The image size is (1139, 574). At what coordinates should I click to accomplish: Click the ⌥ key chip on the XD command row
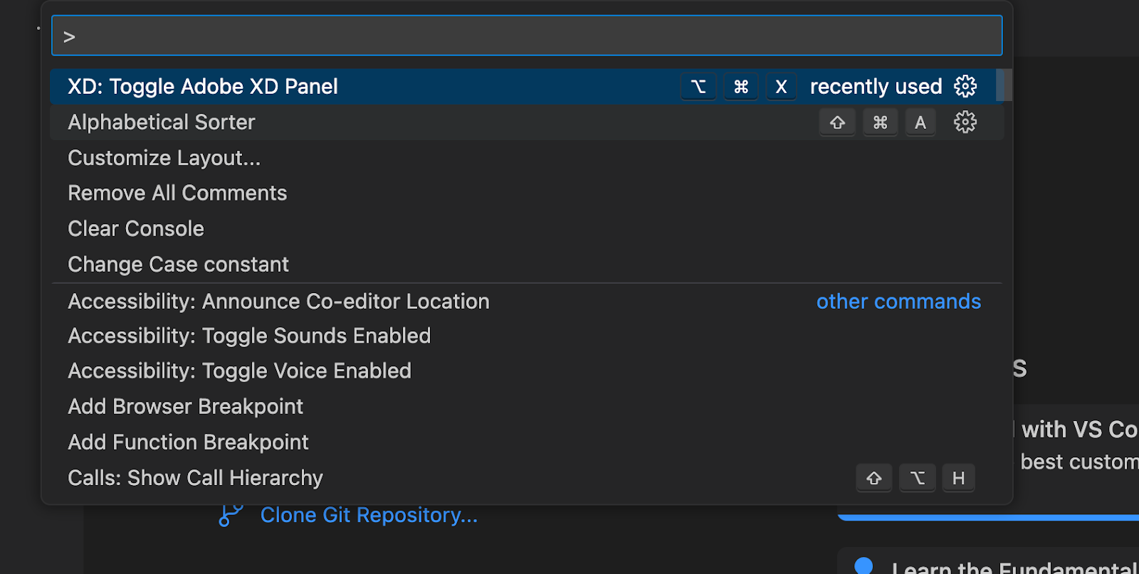point(698,86)
